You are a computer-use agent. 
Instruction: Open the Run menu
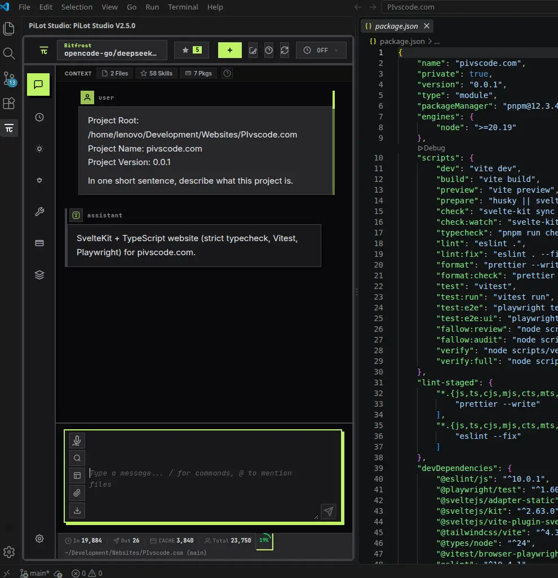[x=152, y=7]
